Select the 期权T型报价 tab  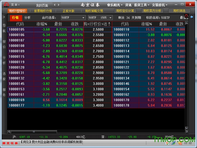[x=17, y=11]
